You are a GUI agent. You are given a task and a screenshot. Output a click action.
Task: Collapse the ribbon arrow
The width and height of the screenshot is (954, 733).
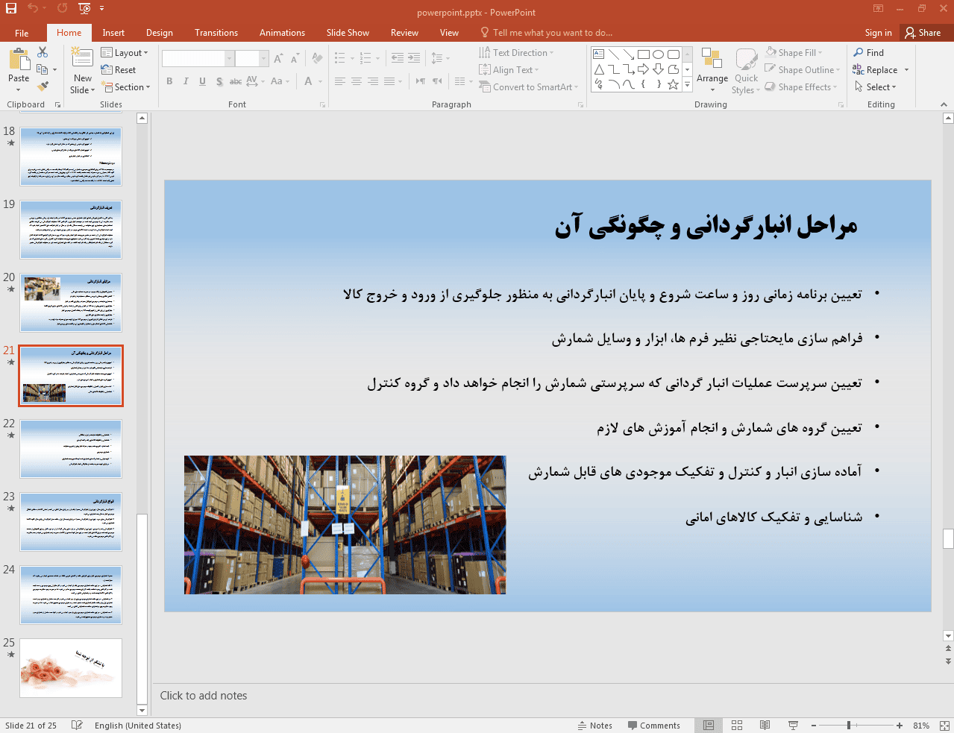944,104
